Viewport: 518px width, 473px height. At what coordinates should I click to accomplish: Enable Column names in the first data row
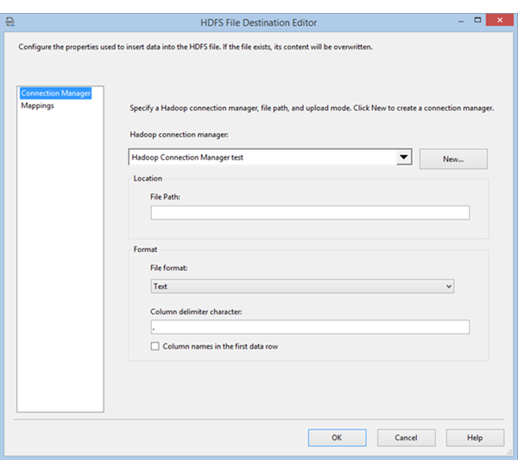(x=155, y=346)
